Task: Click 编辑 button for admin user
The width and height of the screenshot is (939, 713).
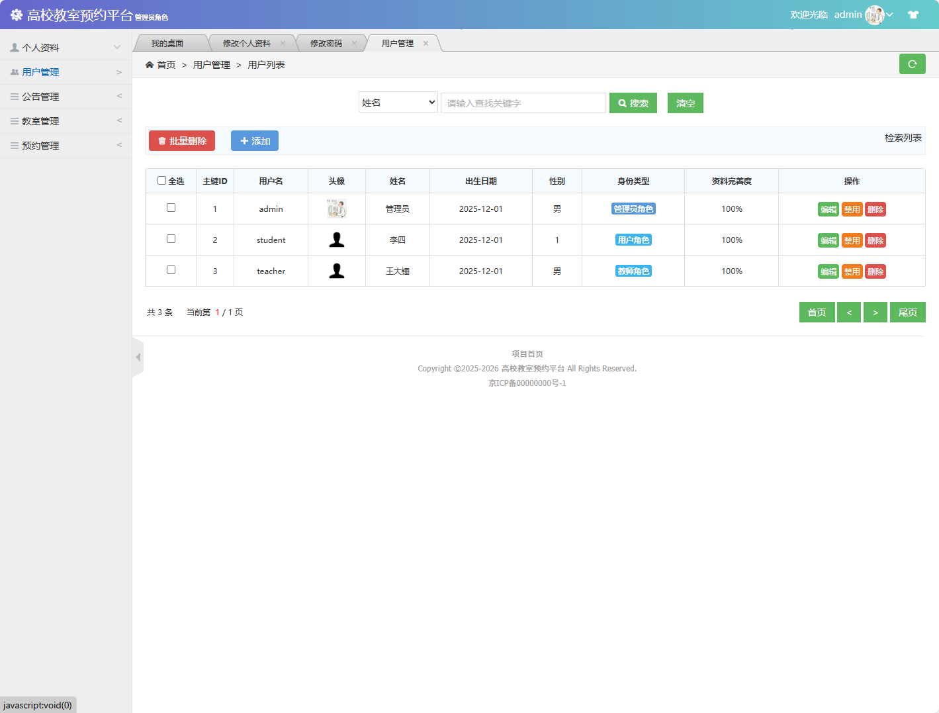Action: (x=828, y=210)
